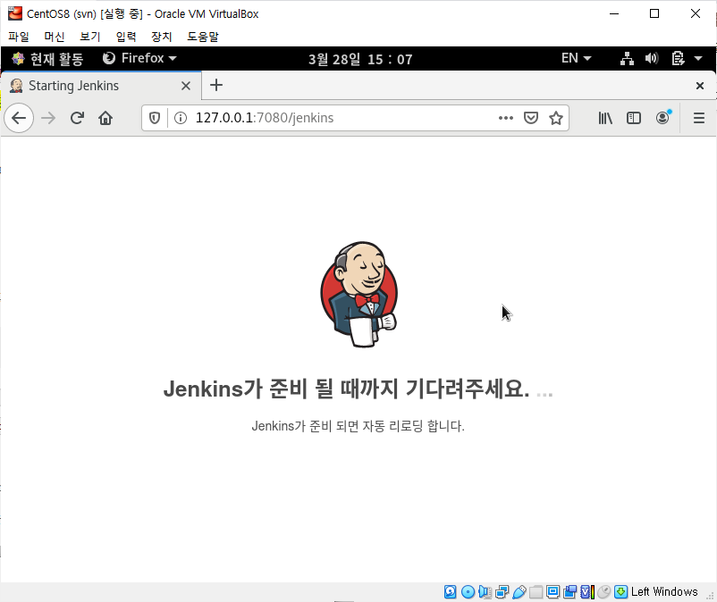The width and height of the screenshot is (717, 602).
Task: Click the hard disk activity indicator
Action: [451, 592]
